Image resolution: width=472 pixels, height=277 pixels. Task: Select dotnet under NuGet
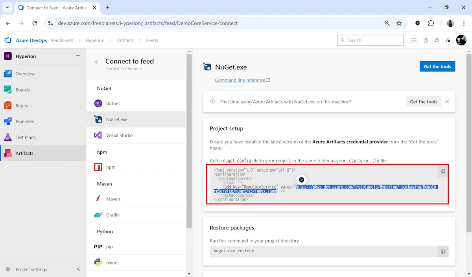pos(136,103)
